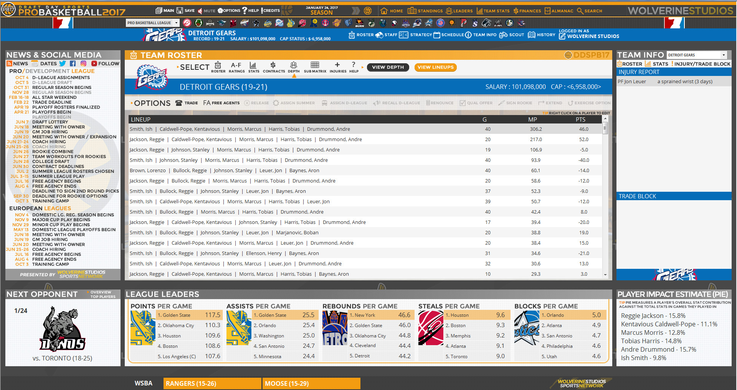The width and height of the screenshot is (737, 390).
Task: Open the Scout screen
Action: click(x=511, y=35)
